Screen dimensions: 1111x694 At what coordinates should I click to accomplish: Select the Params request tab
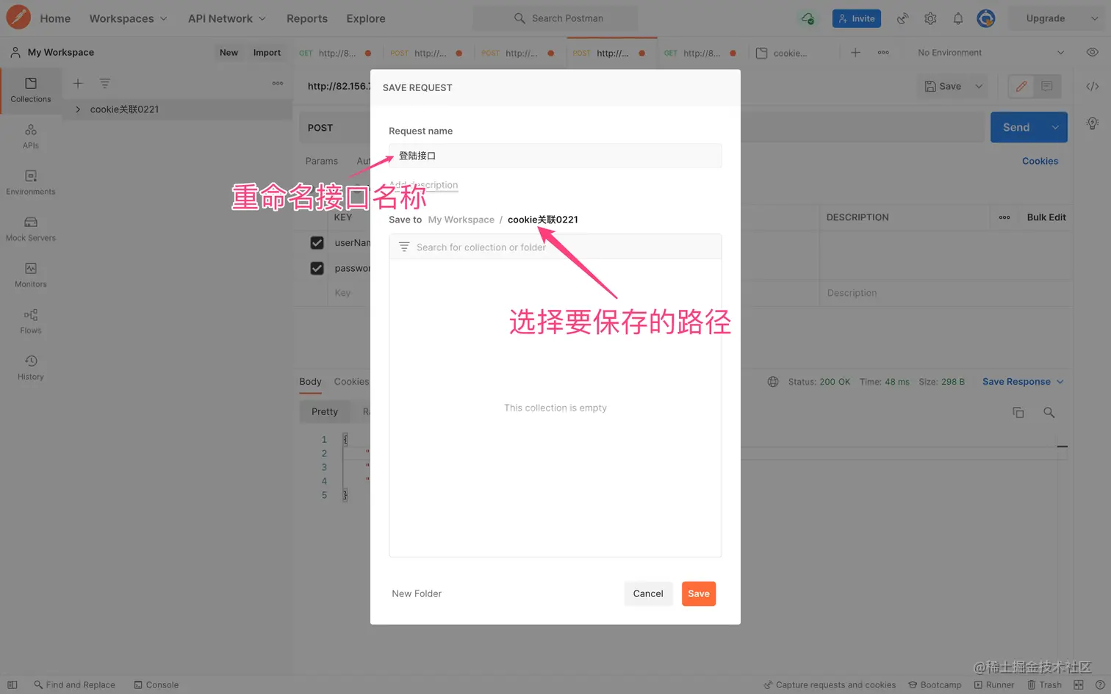(322, 161)
